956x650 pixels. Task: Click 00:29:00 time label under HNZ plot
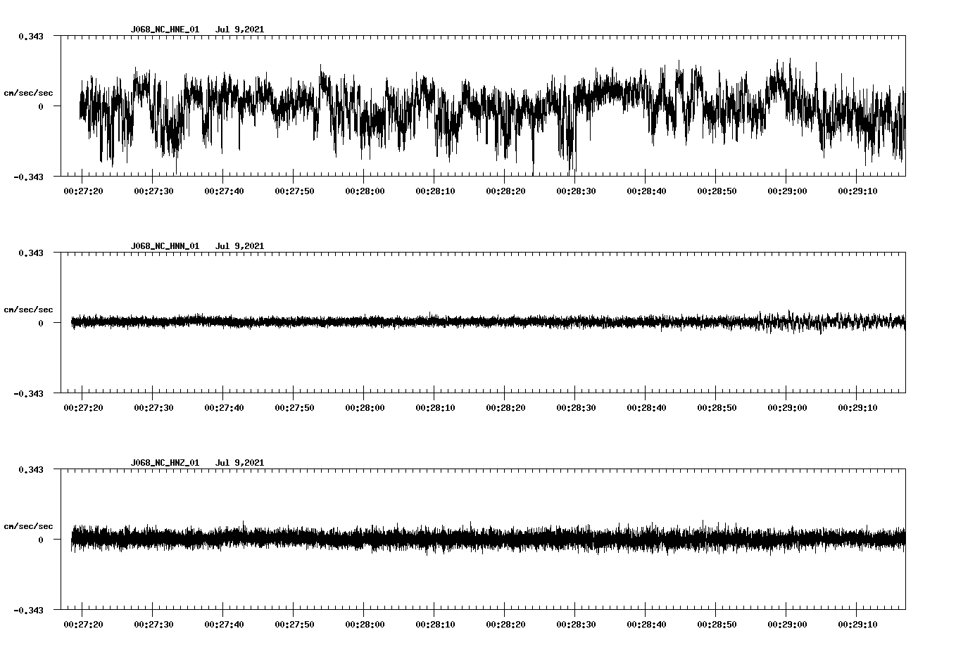(x=787, y=624)
